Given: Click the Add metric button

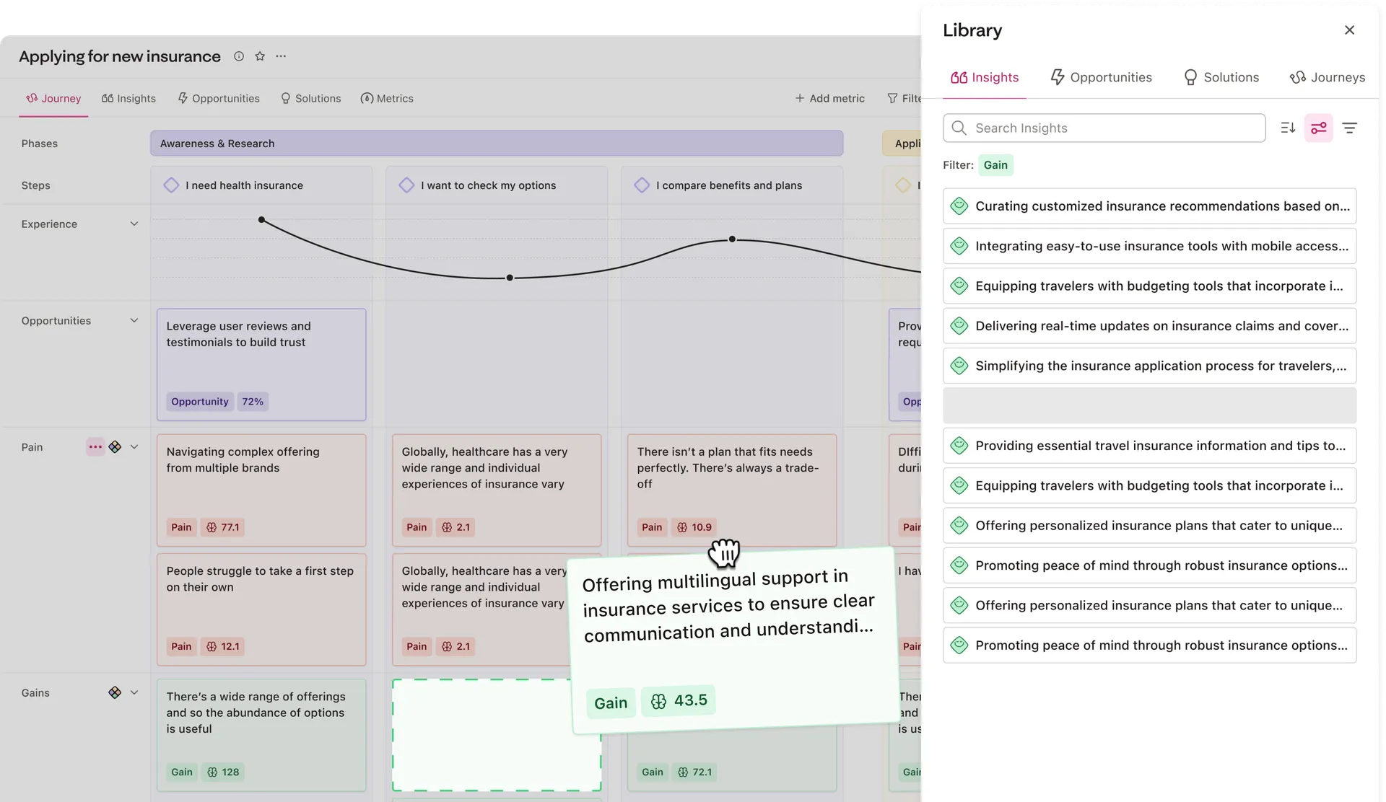Looking at the screenshot, I should tap(829, 98).
